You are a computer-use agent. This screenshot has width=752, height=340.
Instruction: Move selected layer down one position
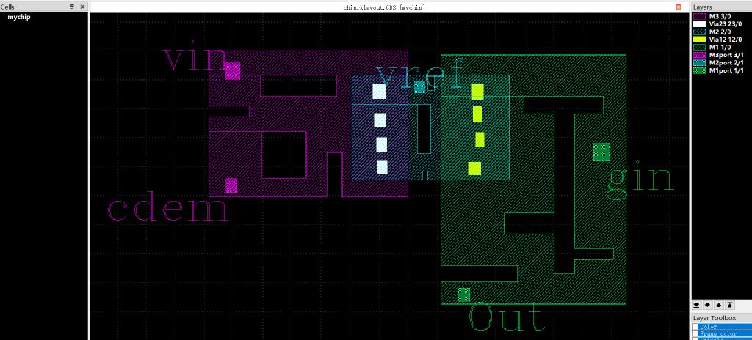(x=708, y=305)
